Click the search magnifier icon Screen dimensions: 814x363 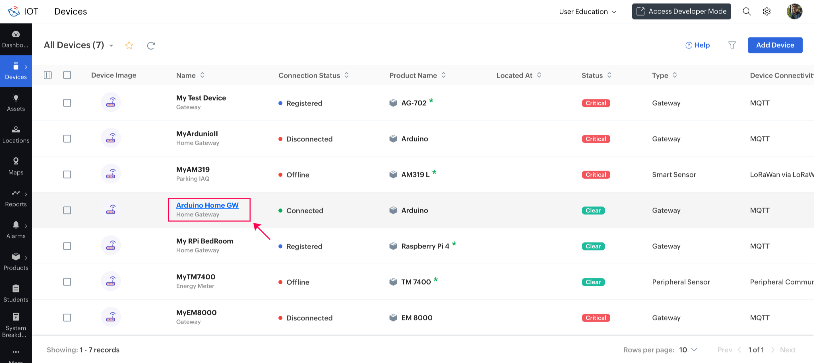coord(746,12)
